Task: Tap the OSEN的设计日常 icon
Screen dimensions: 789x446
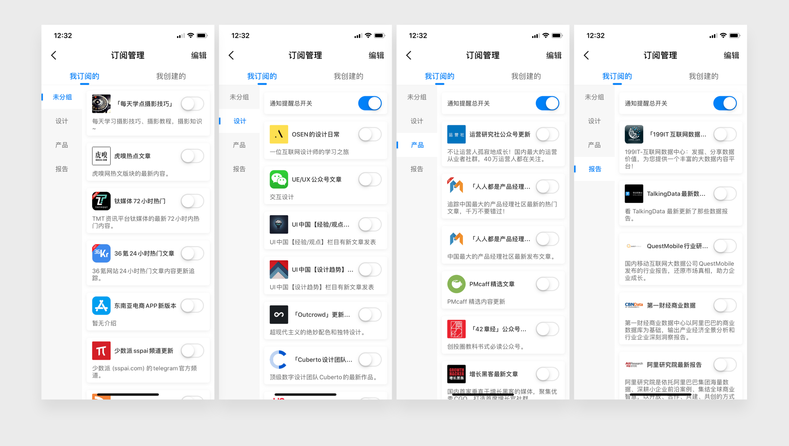Action: click(x=277, y=134)
